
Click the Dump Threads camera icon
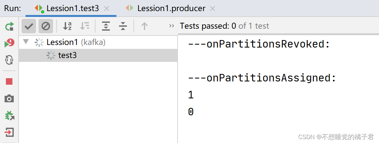[x=9, y=98]
